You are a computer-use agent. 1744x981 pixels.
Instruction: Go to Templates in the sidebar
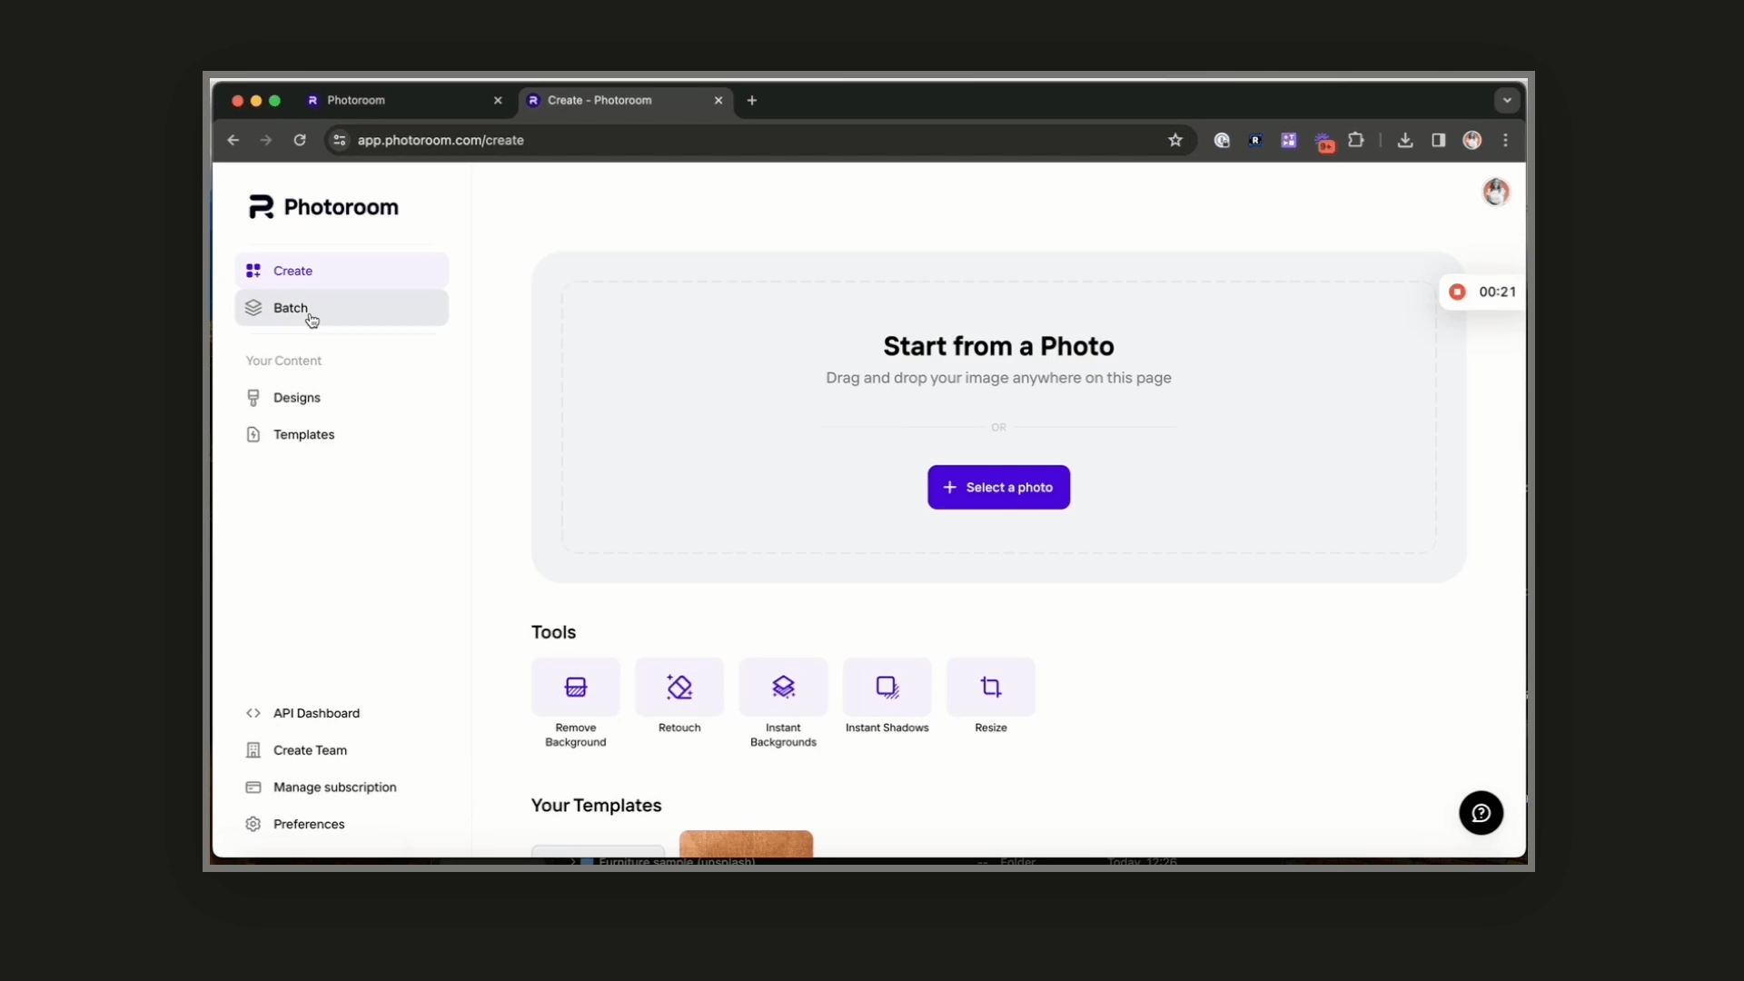click(x=342, y=434)
